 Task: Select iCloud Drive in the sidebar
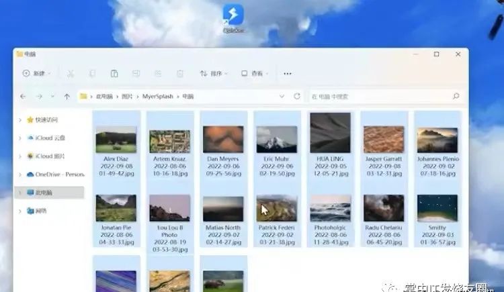pos(46,138)
